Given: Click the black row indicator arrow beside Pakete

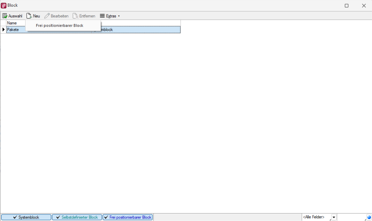Looking at the screenshot, I should click(x=4, y=30).
